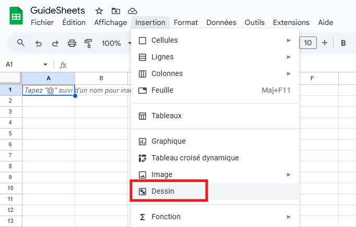Open the Extensions menu
Viewport: 356px width, 227px height.
click(x=291, y=22)
